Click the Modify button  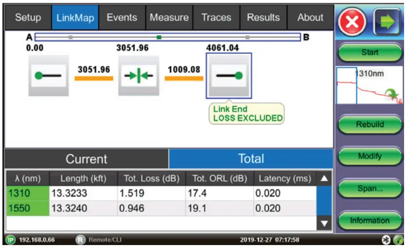[x=370, y=156]
